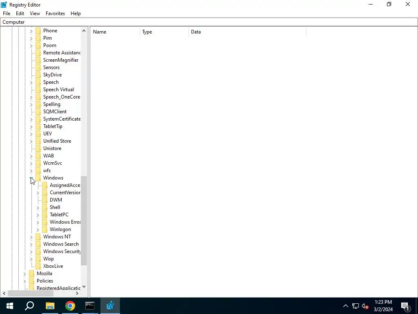Expand the Pim key
The width and height of the screenshot is (418, 314).
(31, 38)
